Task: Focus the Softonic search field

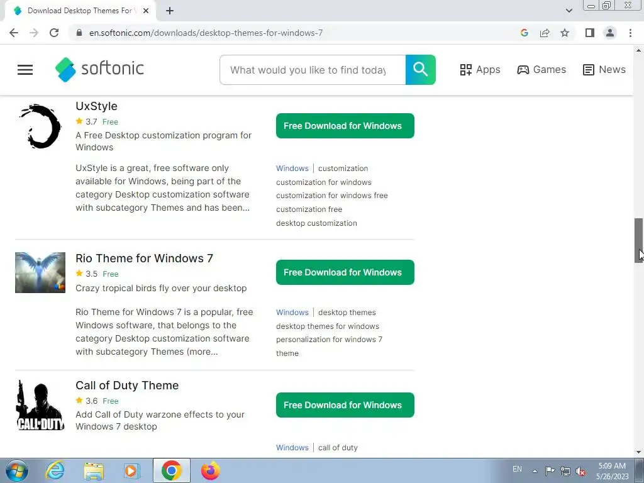Action: (x=313, y=70)
